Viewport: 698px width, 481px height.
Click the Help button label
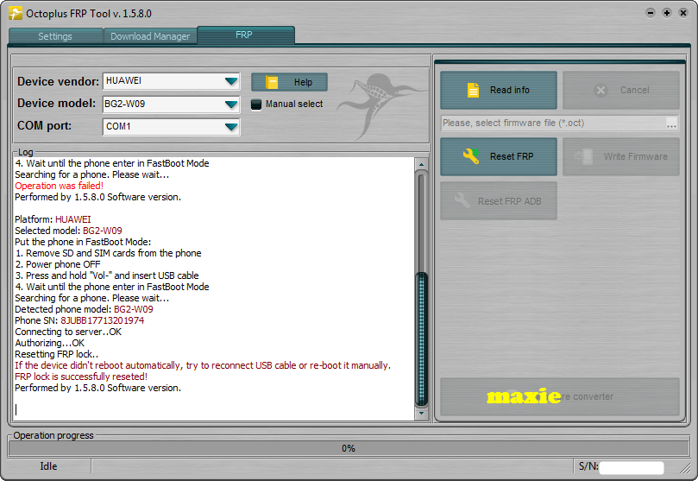(303, 82)
